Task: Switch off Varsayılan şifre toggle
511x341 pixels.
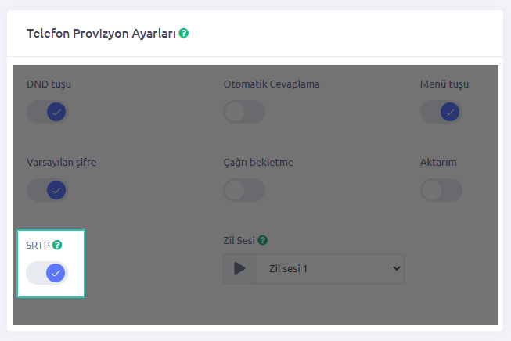Action: pyautogui.click(x=47, y=190)
